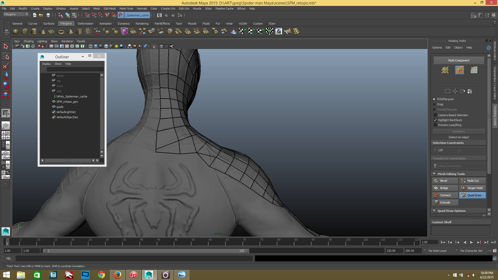Create a polygon cone from shelf
Screen dimensions: 498x280
(x=43, y=31)
